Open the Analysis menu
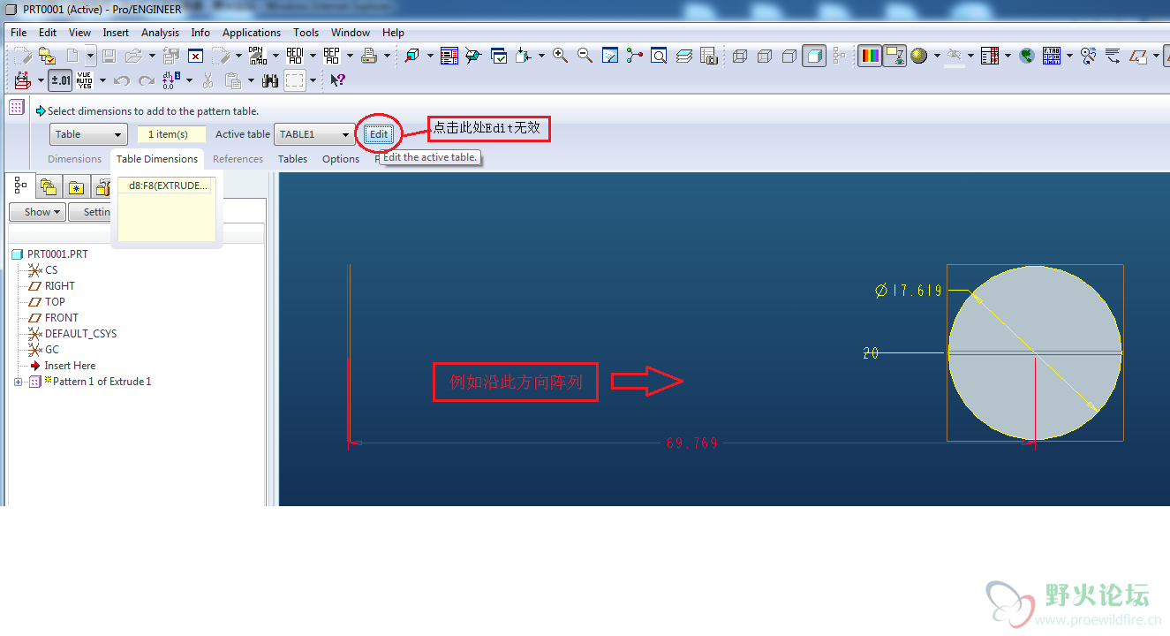Viewport: 1170px width, 636px height. 160,33
